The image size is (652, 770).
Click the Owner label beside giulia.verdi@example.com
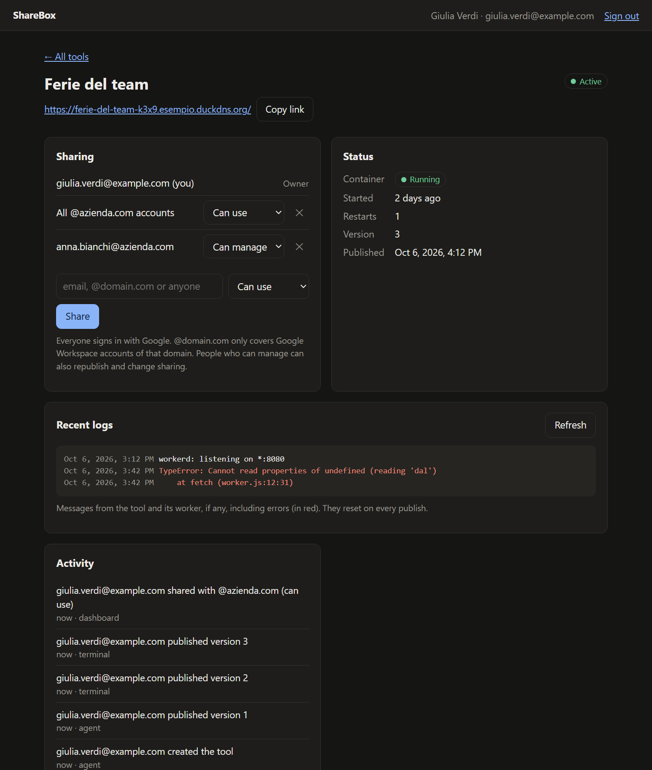(296, 184)
